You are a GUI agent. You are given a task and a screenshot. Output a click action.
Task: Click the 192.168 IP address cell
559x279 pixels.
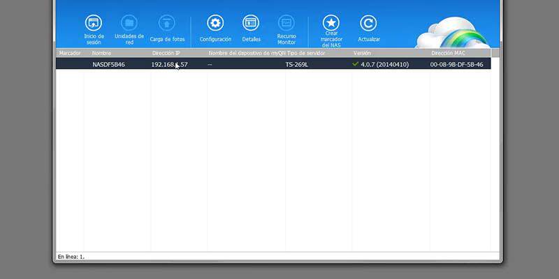(169, 64)
